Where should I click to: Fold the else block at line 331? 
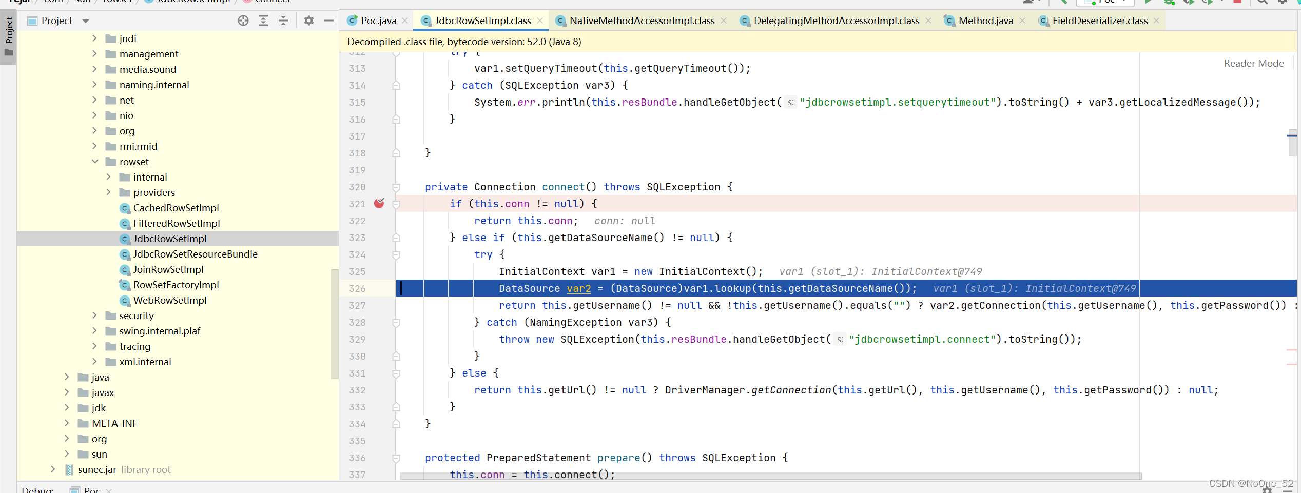396,373
